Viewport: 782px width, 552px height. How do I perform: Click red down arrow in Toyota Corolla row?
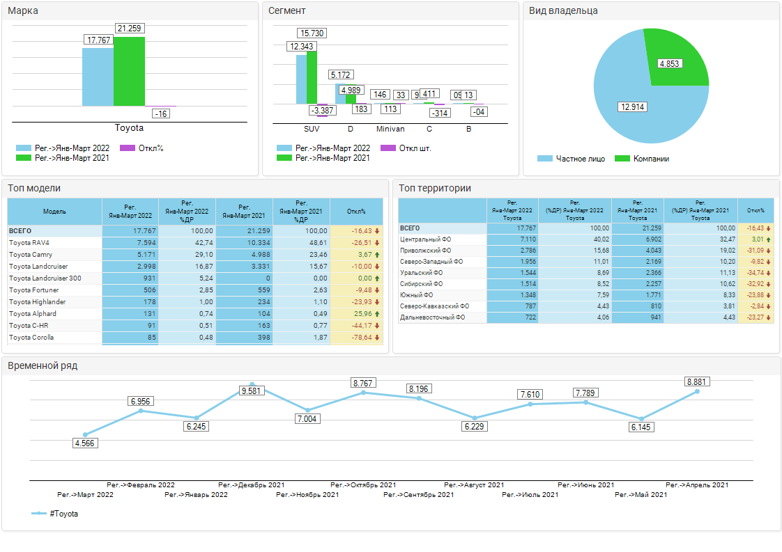tap(377, 338)
